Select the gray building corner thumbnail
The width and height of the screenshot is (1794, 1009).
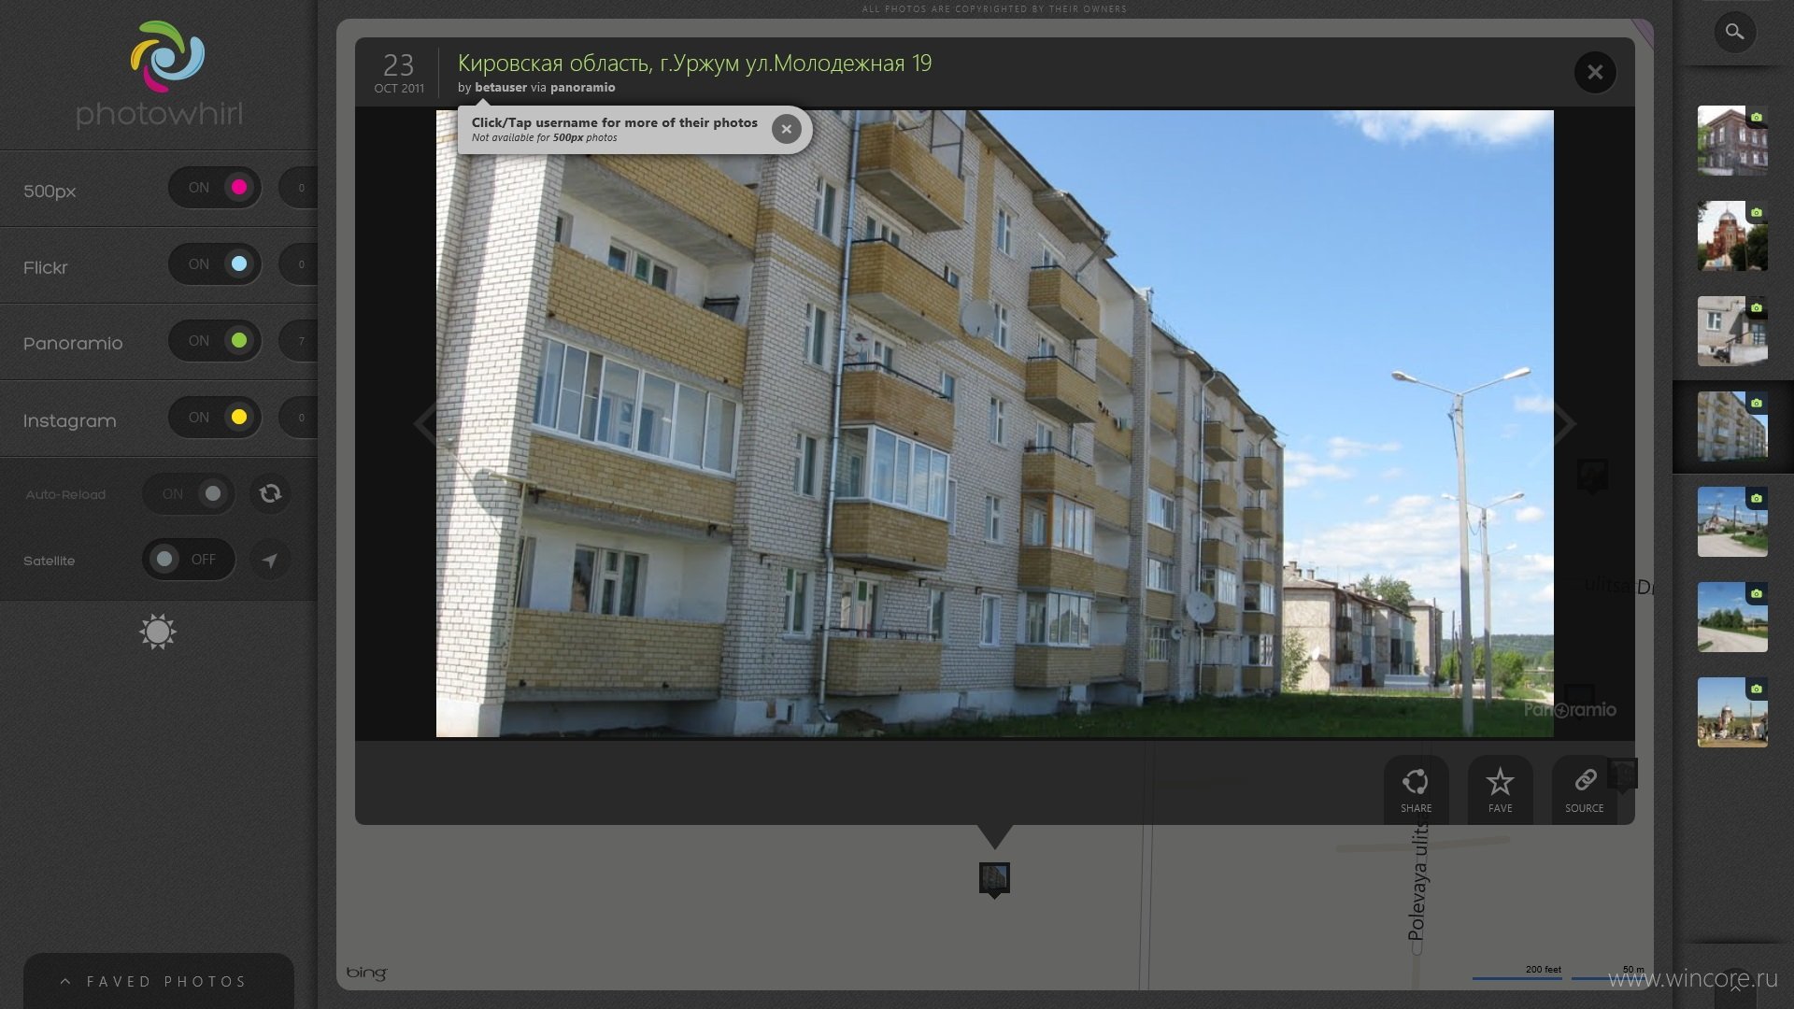coord(1732,331)
